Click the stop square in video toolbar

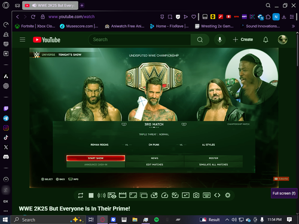pos(91,195)
